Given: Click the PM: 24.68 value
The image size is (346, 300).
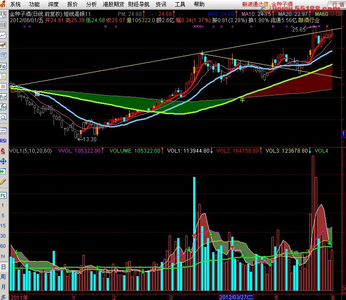Looking at the screenshot, I should 130,14.
